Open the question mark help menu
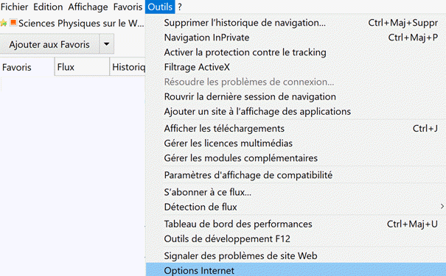The width and height of the screenshot is (446, 276). pos(180,7)
